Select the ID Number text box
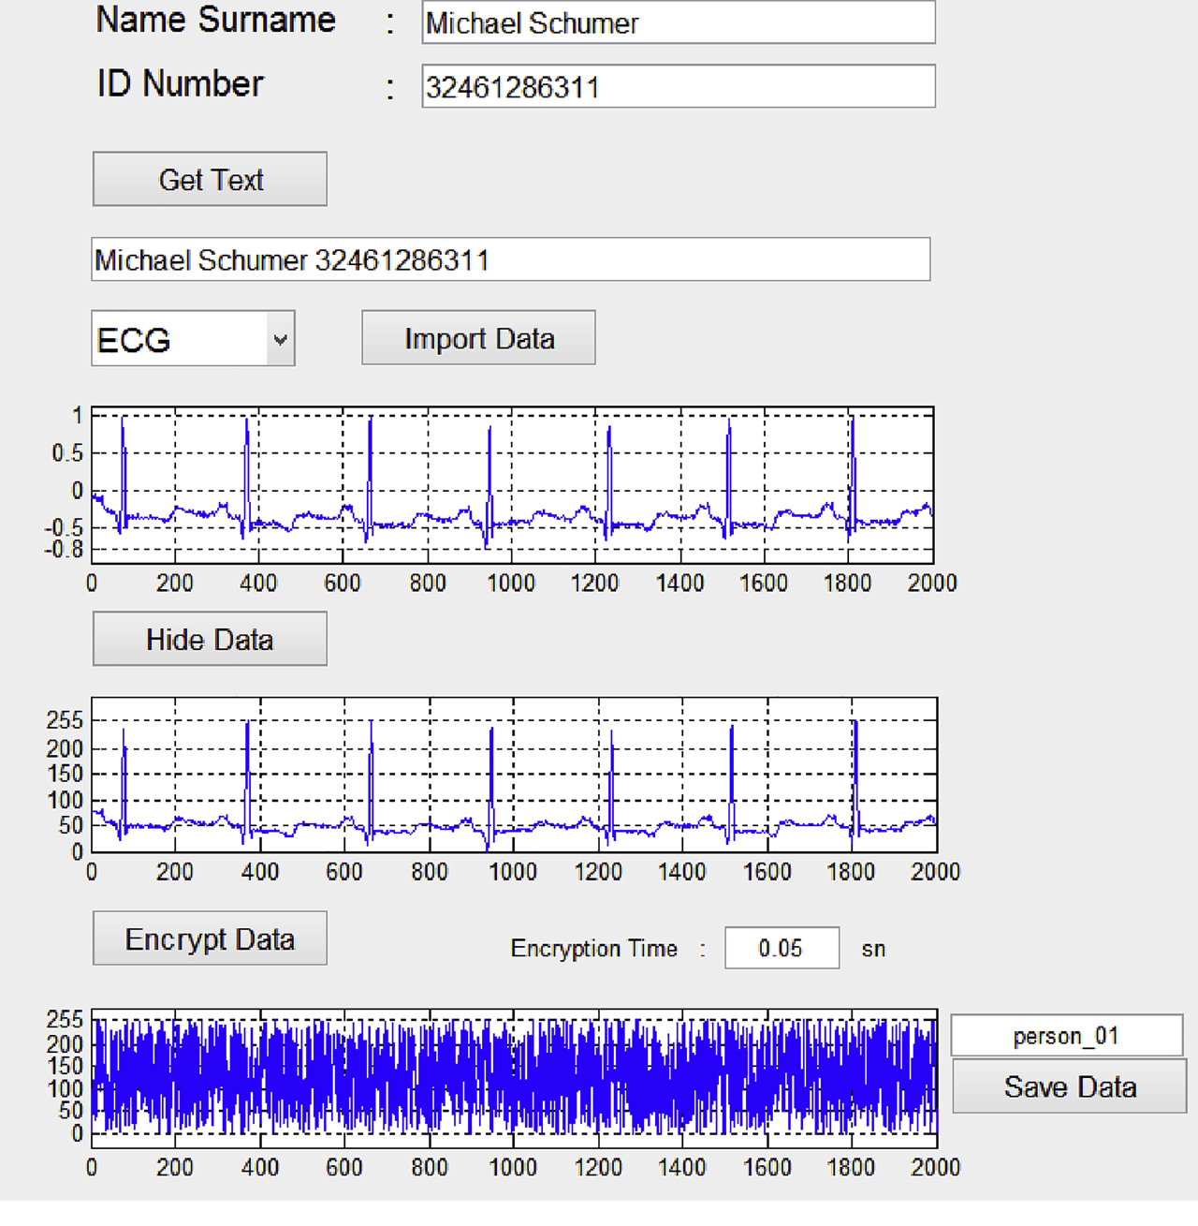 click(678, 85)
